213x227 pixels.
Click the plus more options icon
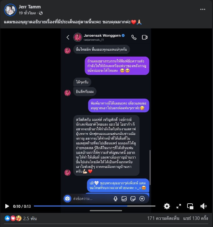click(x=142, y=199)
